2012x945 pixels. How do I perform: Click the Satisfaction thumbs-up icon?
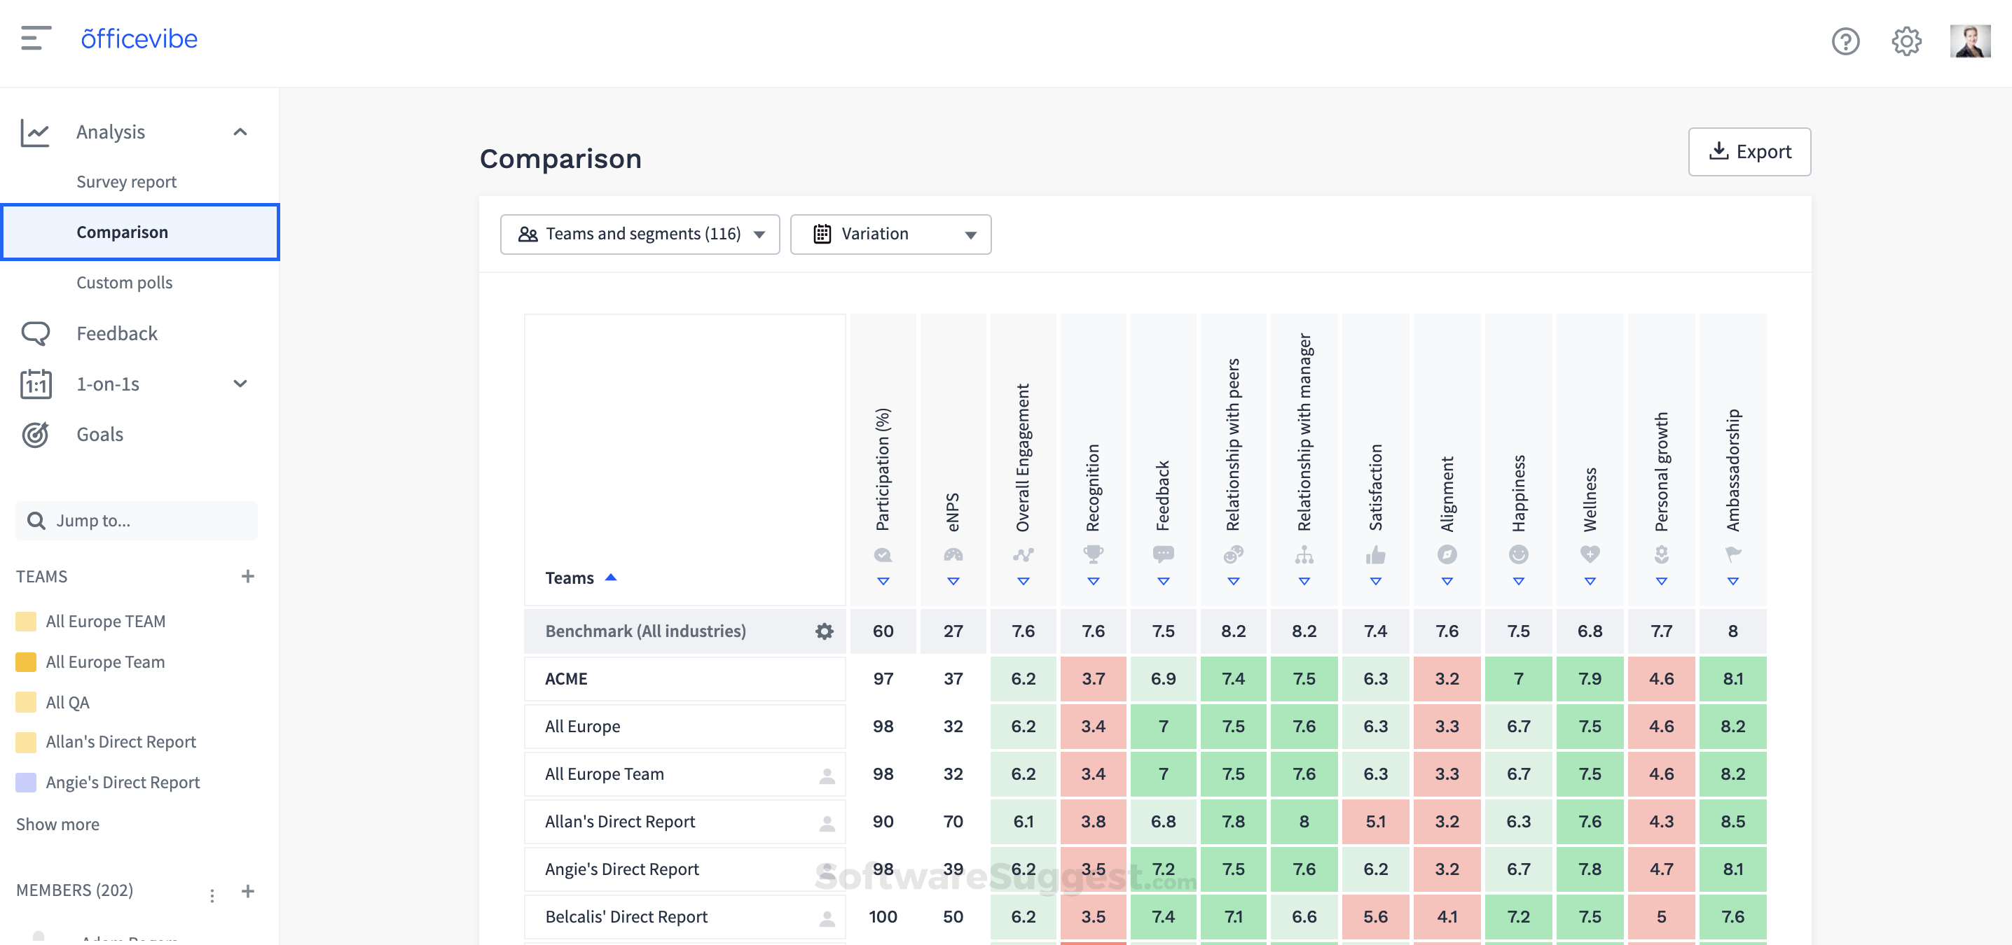[1375, 555]
